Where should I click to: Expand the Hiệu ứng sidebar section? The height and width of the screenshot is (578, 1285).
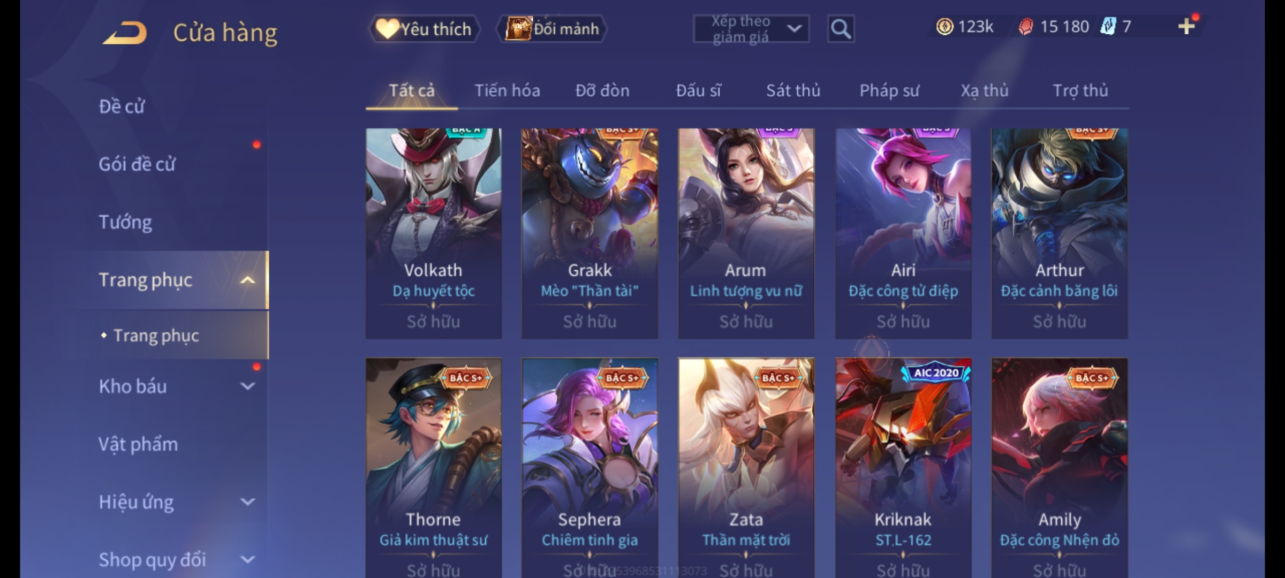[247, 501]
